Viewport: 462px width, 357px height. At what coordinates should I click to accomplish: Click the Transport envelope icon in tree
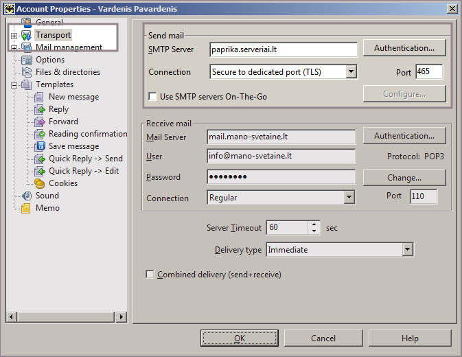click(x=27, y=35)
